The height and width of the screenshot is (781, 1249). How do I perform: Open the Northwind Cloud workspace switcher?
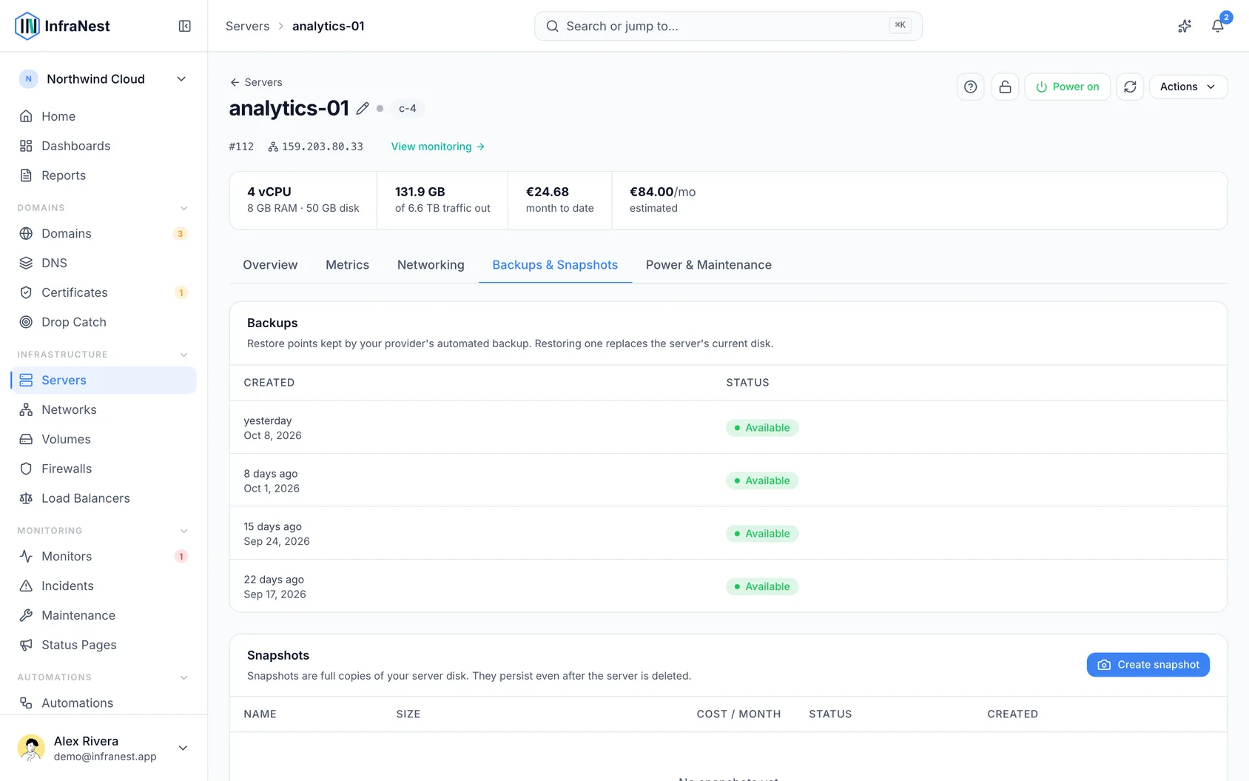104,79
